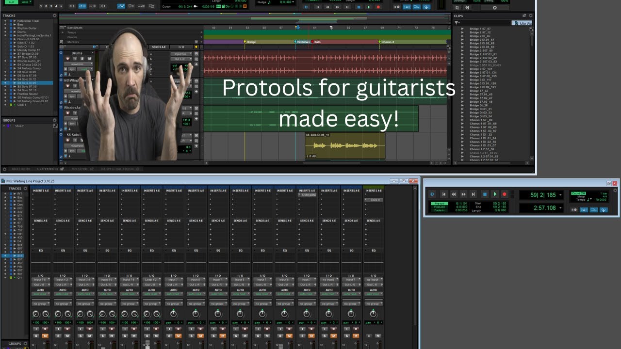The width and height of the screenshot is (621, 349).
Task: Open the main counter format dropdown in Transport
Action: (x=560, y=195)
